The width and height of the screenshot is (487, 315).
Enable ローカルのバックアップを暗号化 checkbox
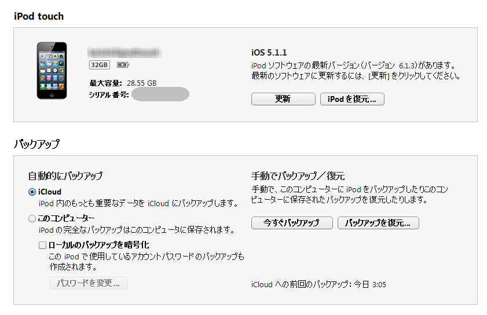pyautogui.click(x=42, y=245)
